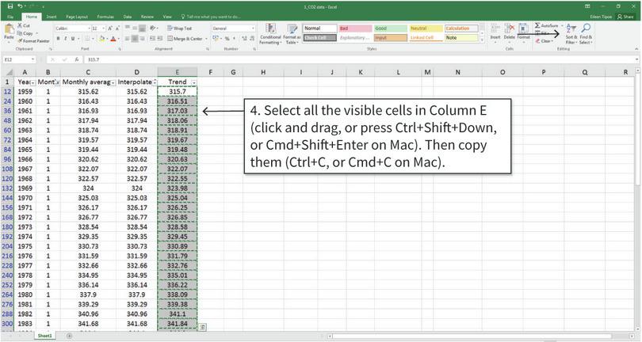
Task: Select the Sheet1 tab
Action: point(44,336)
